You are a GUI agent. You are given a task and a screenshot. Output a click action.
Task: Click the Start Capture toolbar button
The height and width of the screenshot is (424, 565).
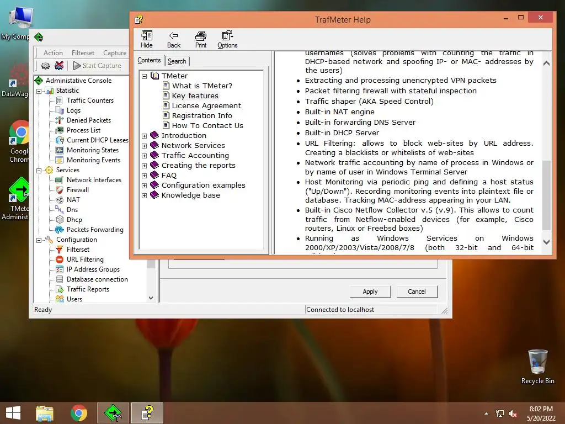tap(97, 66)
